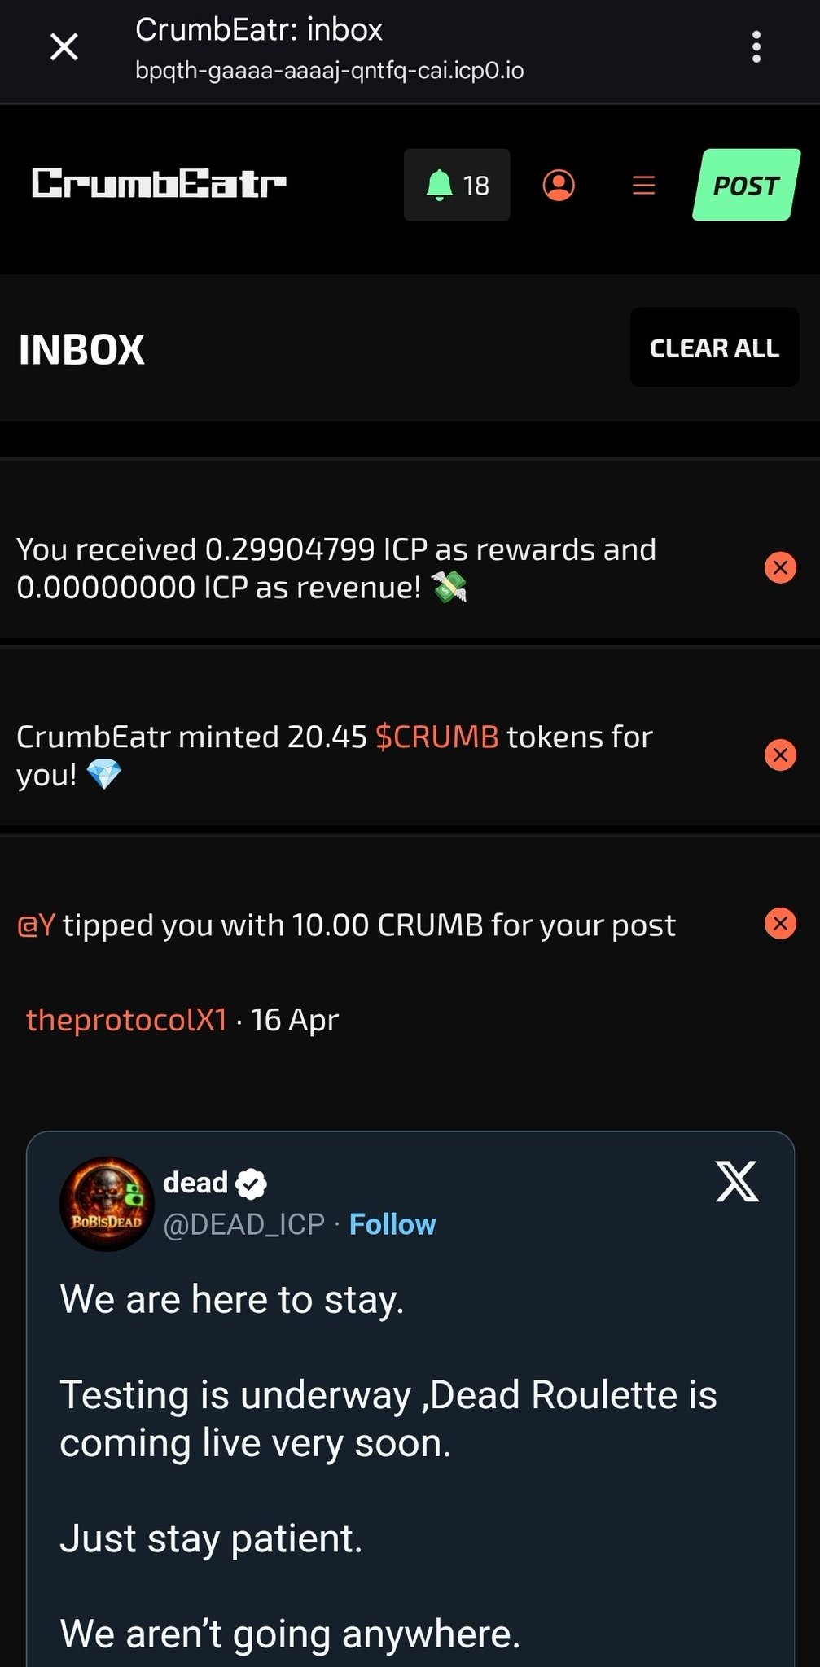The width and height of the screenshot is (820, 1667).
Task: Tap the verified badge beside dead
Action: [251, 1184]
